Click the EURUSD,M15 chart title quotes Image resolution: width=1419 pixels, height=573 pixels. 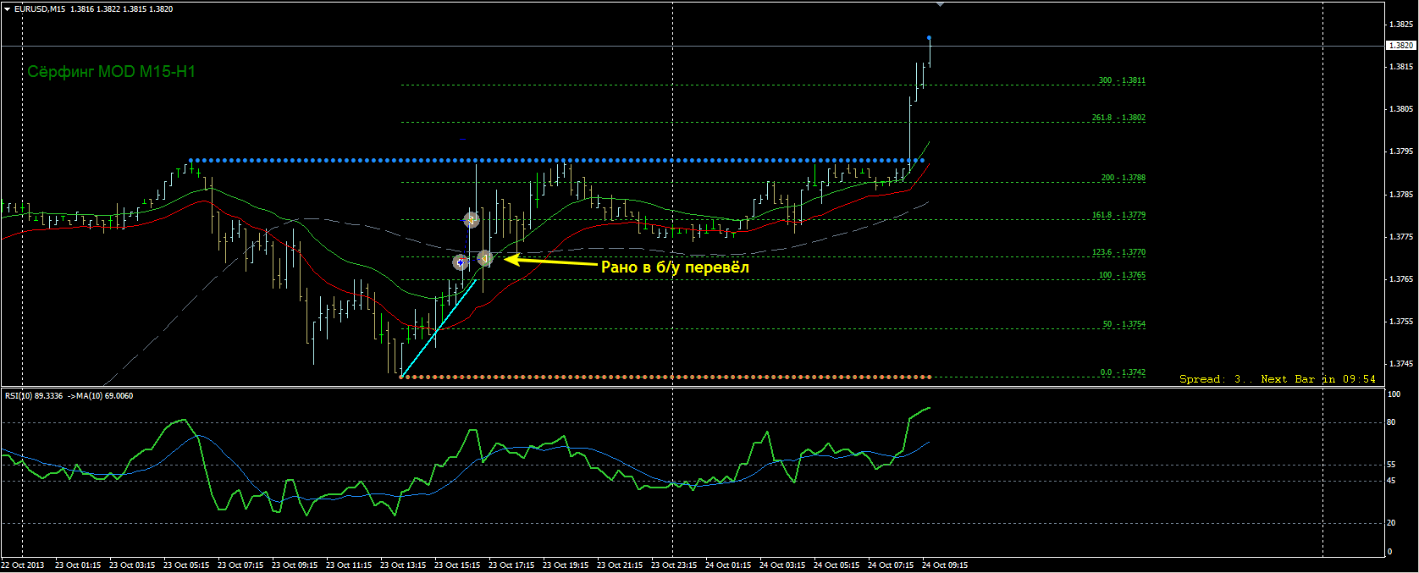pos(94,8)
